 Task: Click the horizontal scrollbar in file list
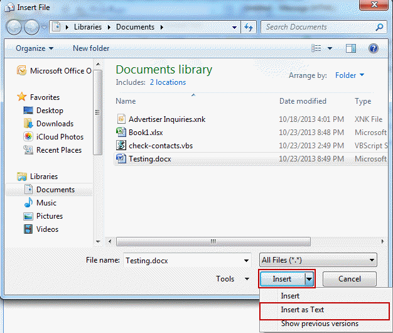point(213,241)
